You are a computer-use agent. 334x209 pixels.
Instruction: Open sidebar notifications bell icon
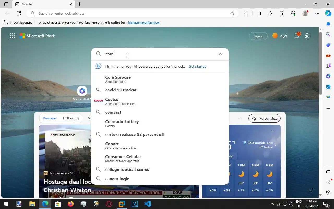[x=328, y=24]
